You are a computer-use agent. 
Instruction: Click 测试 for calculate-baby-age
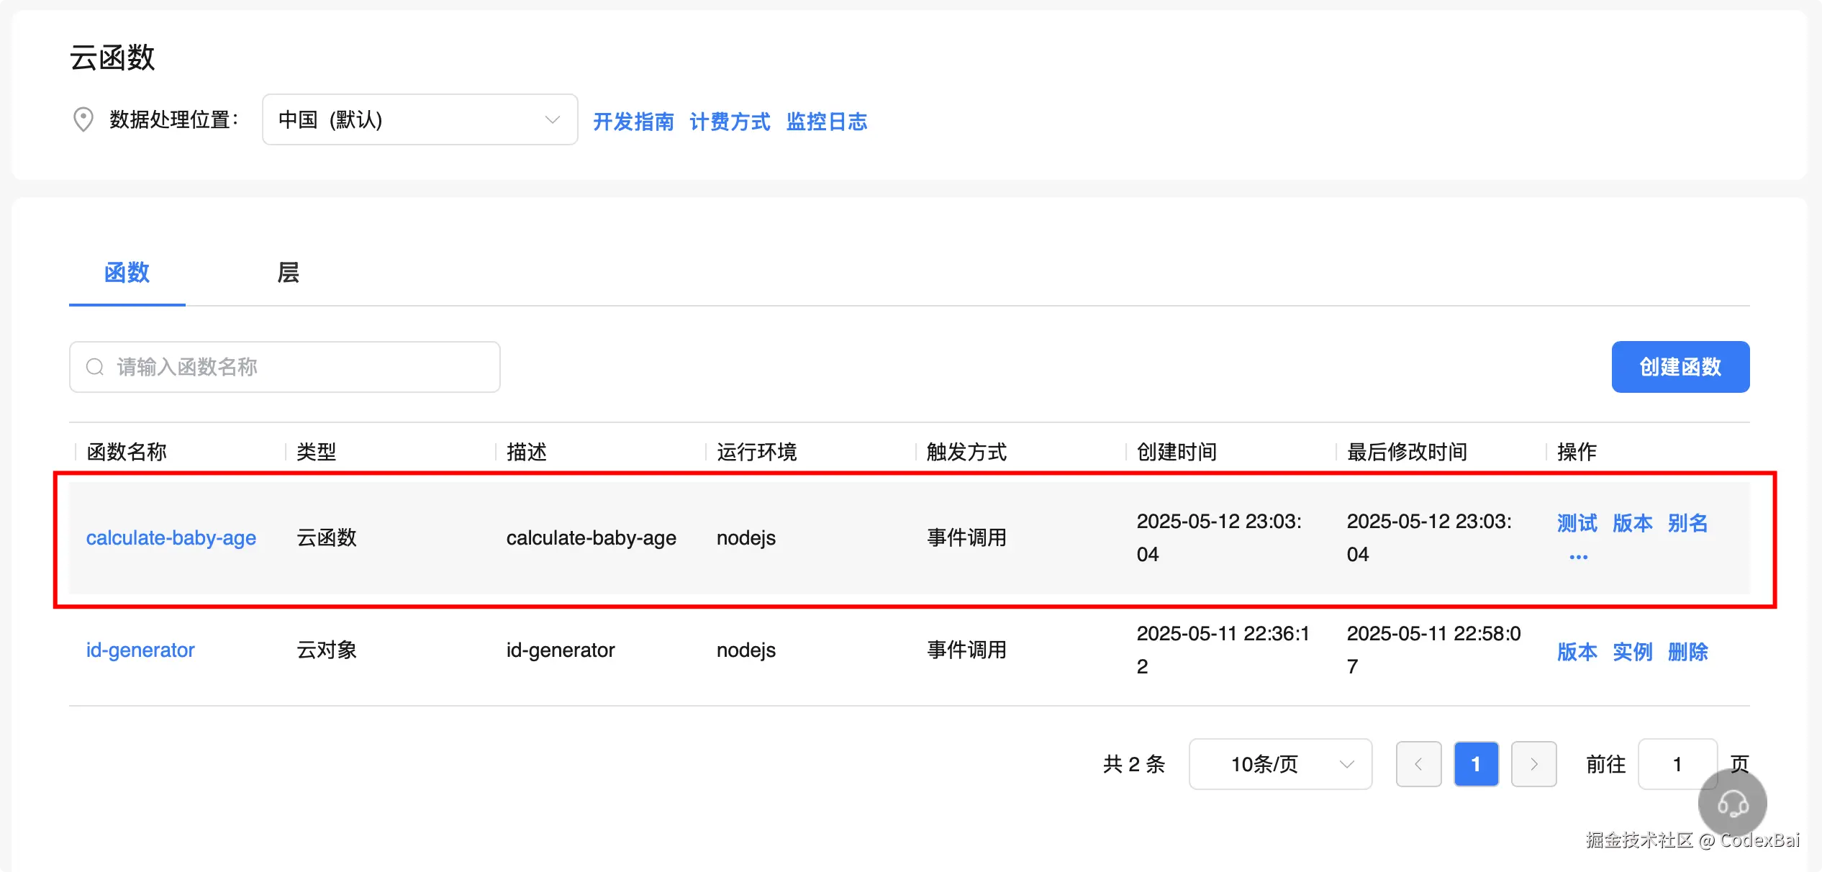pyautogui.click(x=1577, y=523)
